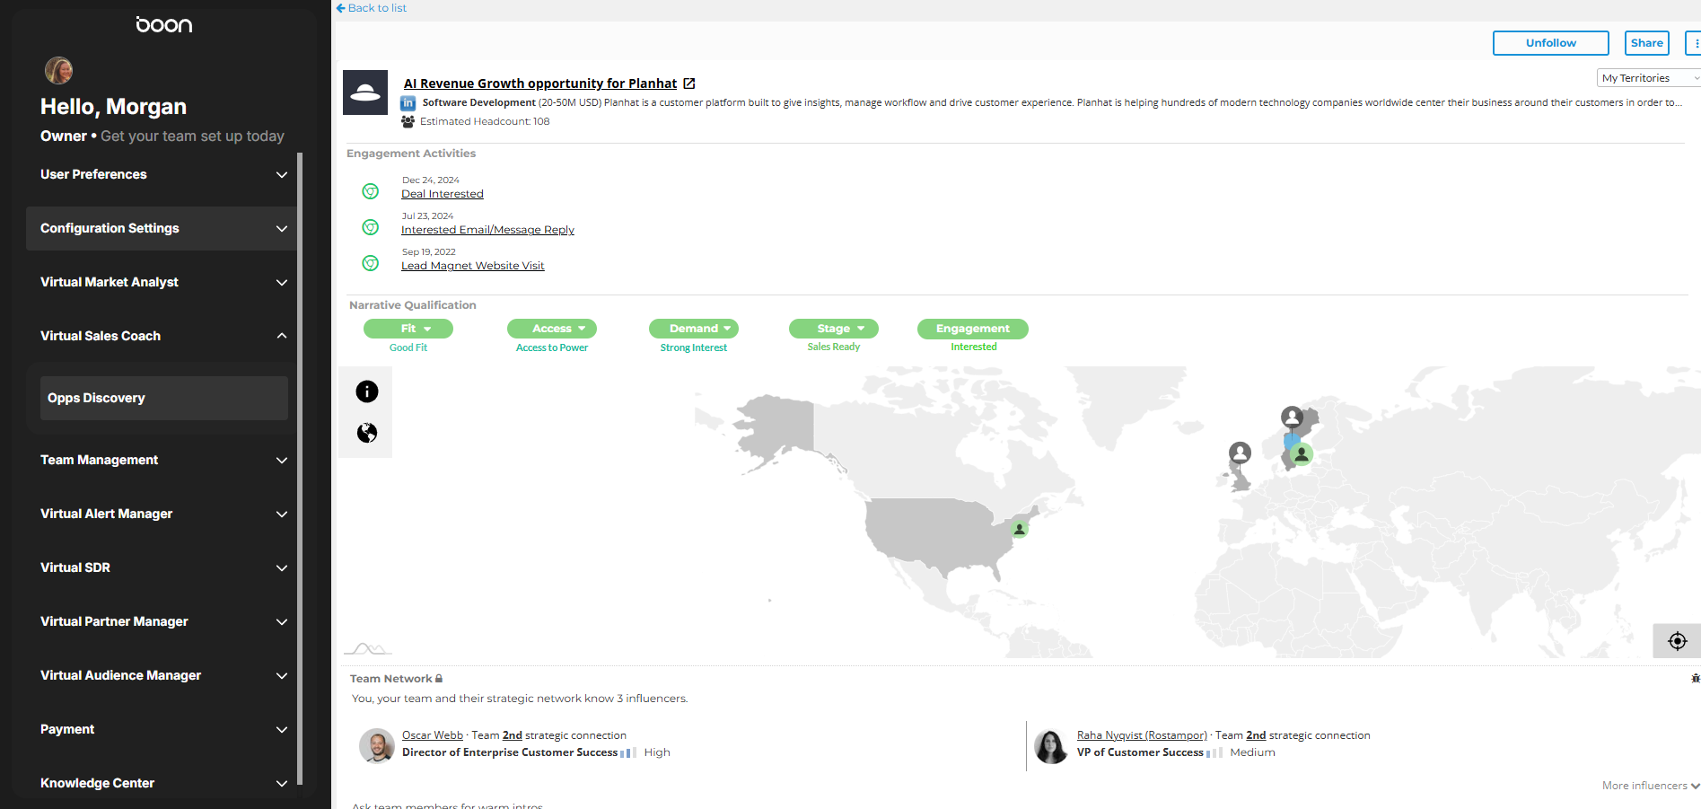This screenshot has width=1701, height=809.
Task: Click the activity icon for Interested Email/Message Reply
Action: point(370,227)
